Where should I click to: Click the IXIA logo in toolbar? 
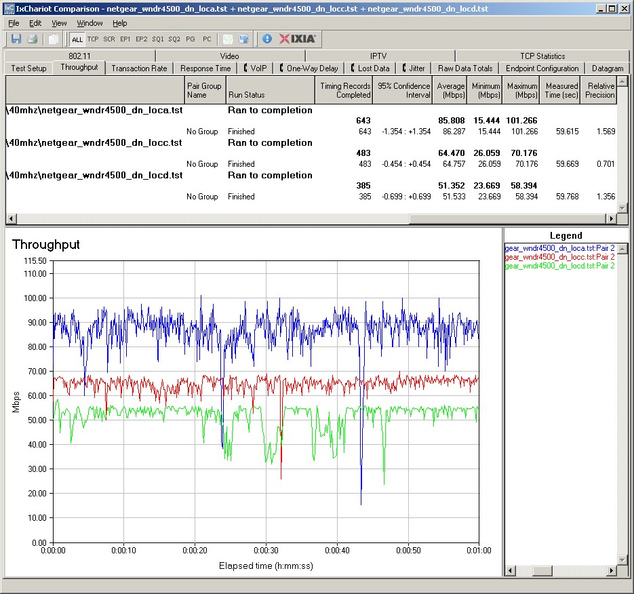pos(297,39)
